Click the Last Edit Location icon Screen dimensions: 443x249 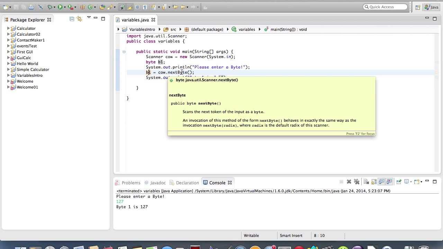(175, 7)
